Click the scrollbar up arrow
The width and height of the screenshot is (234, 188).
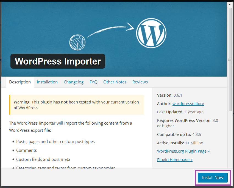pos(230,4)
